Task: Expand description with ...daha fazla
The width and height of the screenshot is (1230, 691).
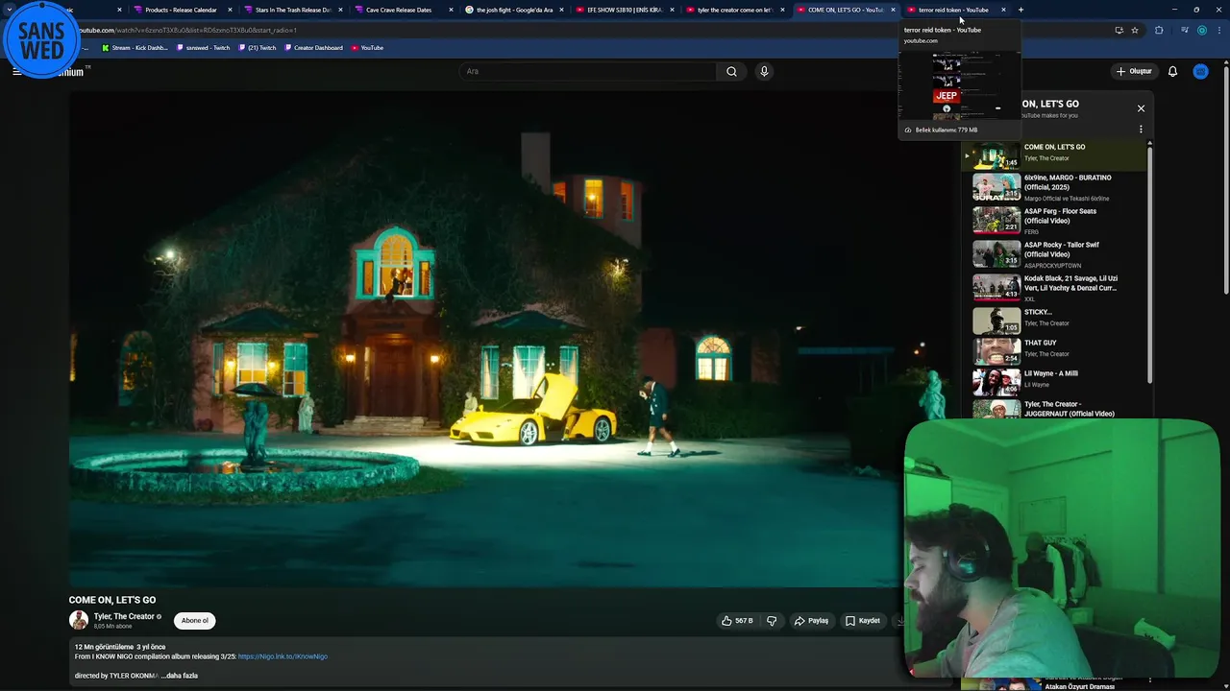Action: (x=179, y=676)
